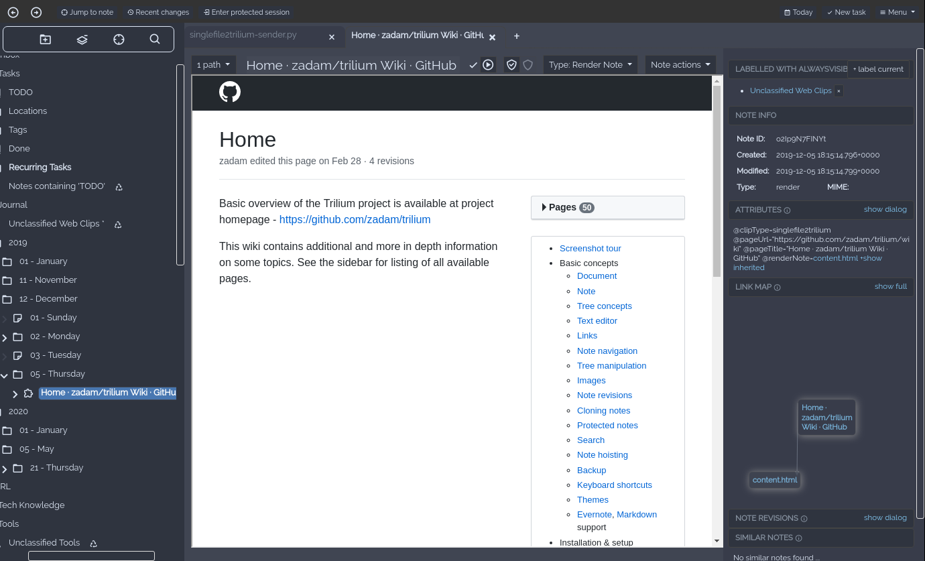Image resolution: width=925 pixels, height=561 pixels.
Task: Expand the Pages 50 disclosure triangle
Action: 544,208
